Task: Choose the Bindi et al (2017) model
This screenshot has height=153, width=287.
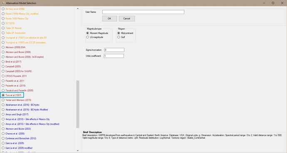Action: point(11,62)
